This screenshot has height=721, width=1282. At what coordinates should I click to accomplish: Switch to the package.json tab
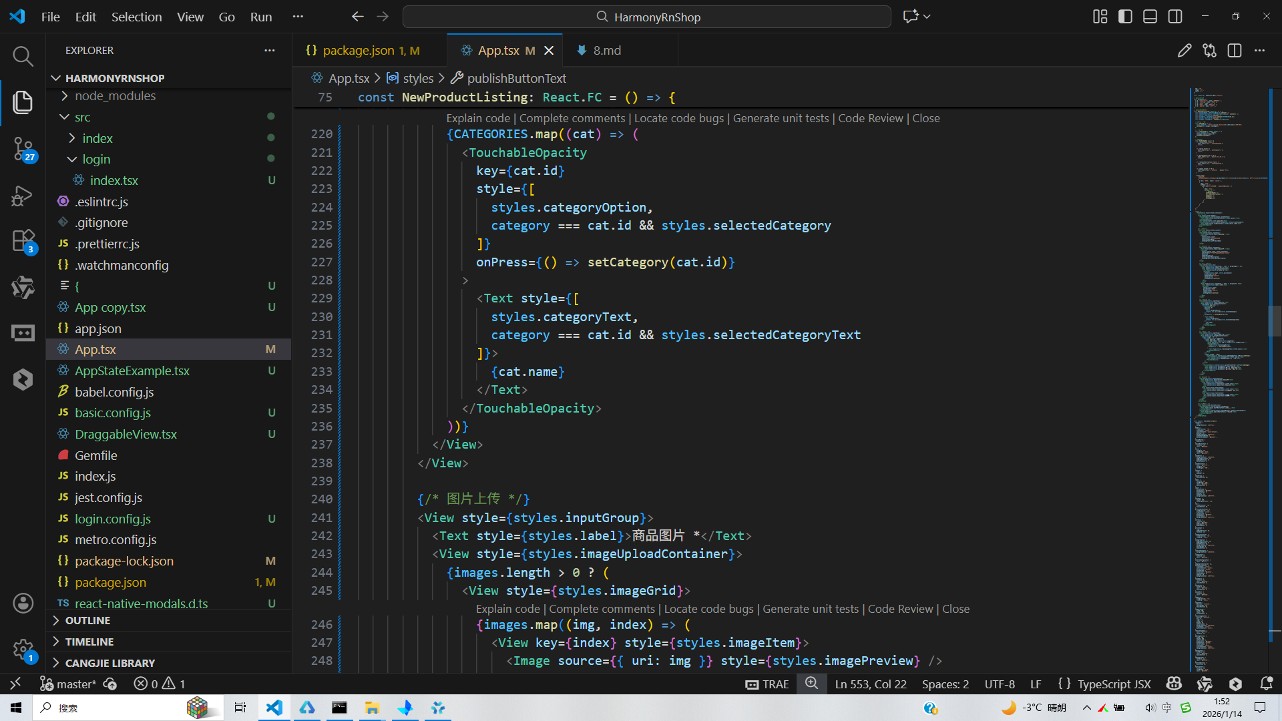(359, 51)
